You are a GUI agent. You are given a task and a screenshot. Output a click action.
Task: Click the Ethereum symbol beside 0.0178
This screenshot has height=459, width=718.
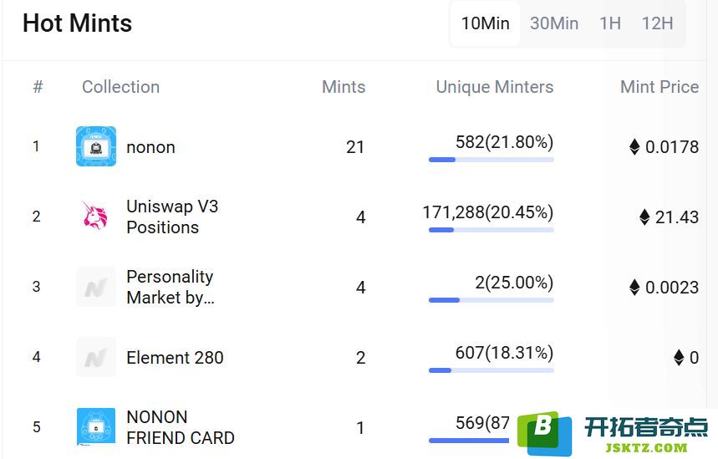[x=634, y=147]
